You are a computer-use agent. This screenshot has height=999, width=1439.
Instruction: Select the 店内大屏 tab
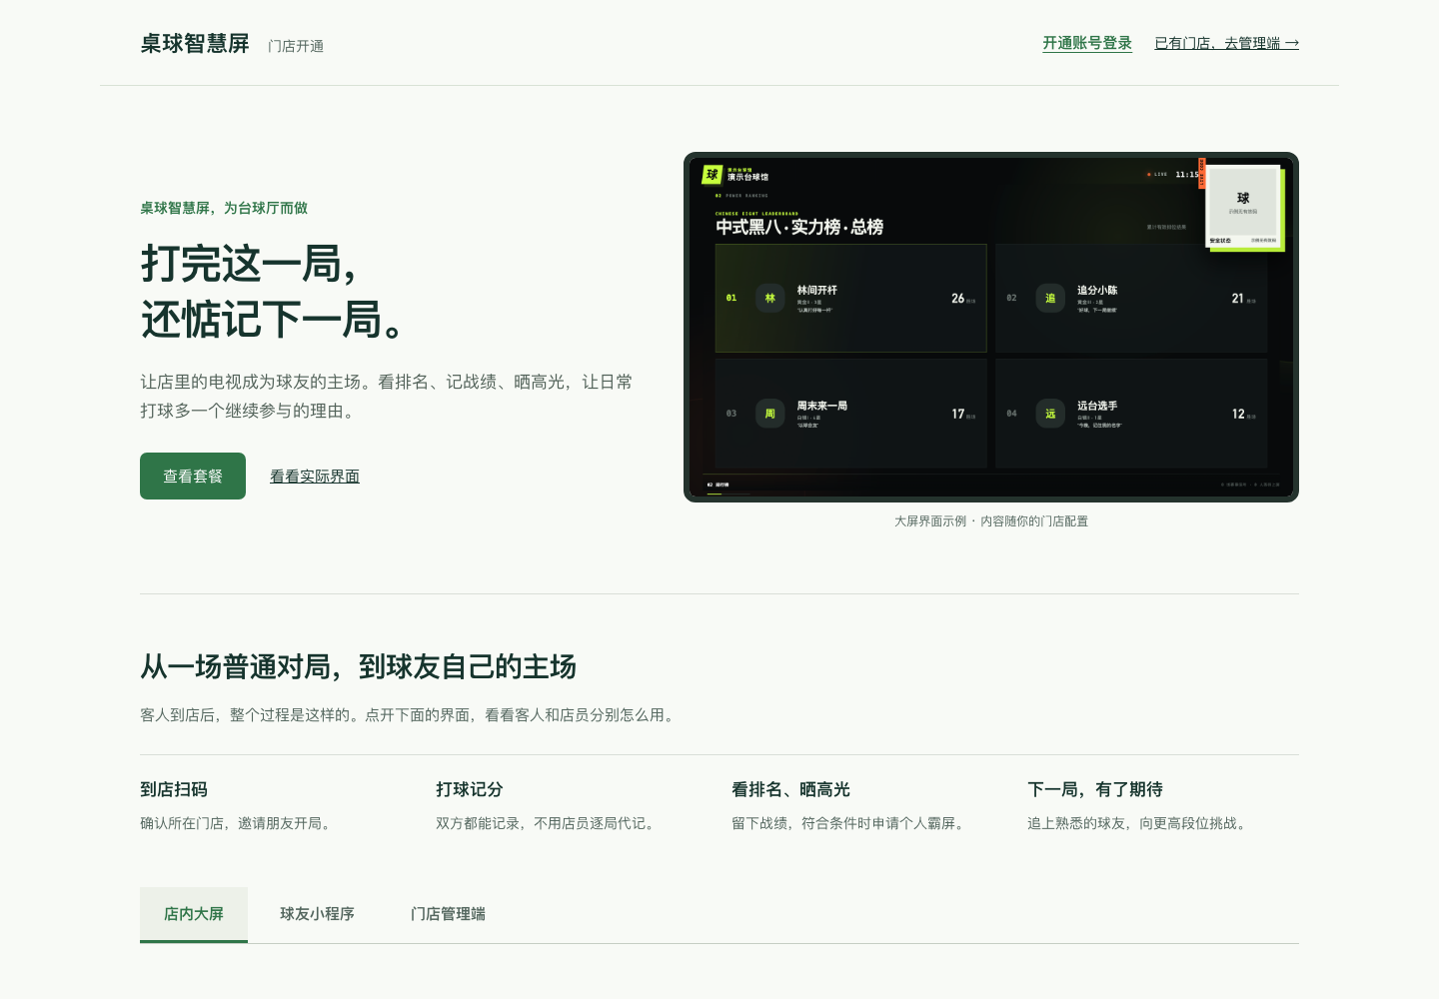194,914
